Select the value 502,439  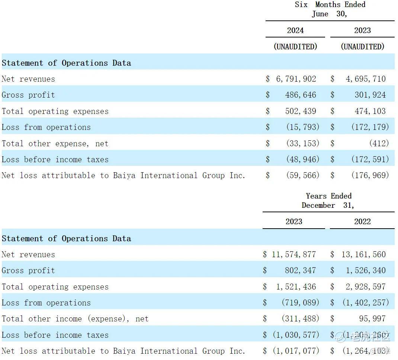pyautogui.click(x=301, y=111)
